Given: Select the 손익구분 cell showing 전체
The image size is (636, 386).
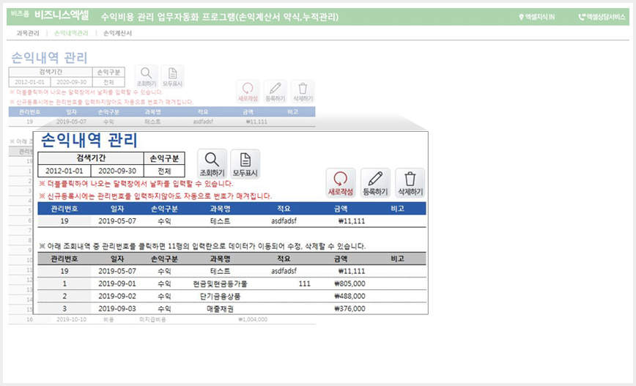Looking at the screenshot, I should pyautogui.click(x=164, y=171).
